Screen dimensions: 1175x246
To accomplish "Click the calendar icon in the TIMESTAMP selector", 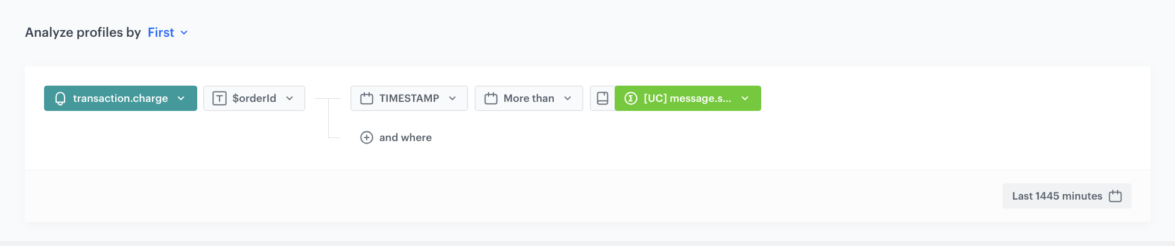I will (367, 98).
